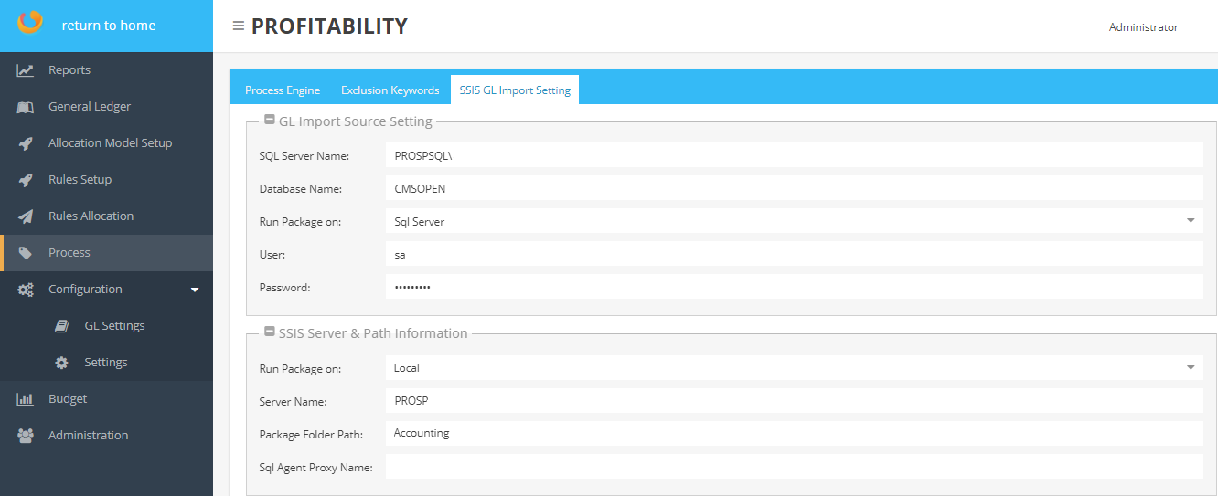The image size is (1218, 496).
Task: Click the Rules Allocation paper plane icon
Action: click(26, 216)
